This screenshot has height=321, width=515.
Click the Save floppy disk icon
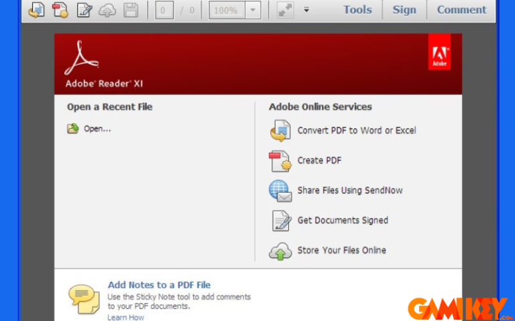[131, 10]
